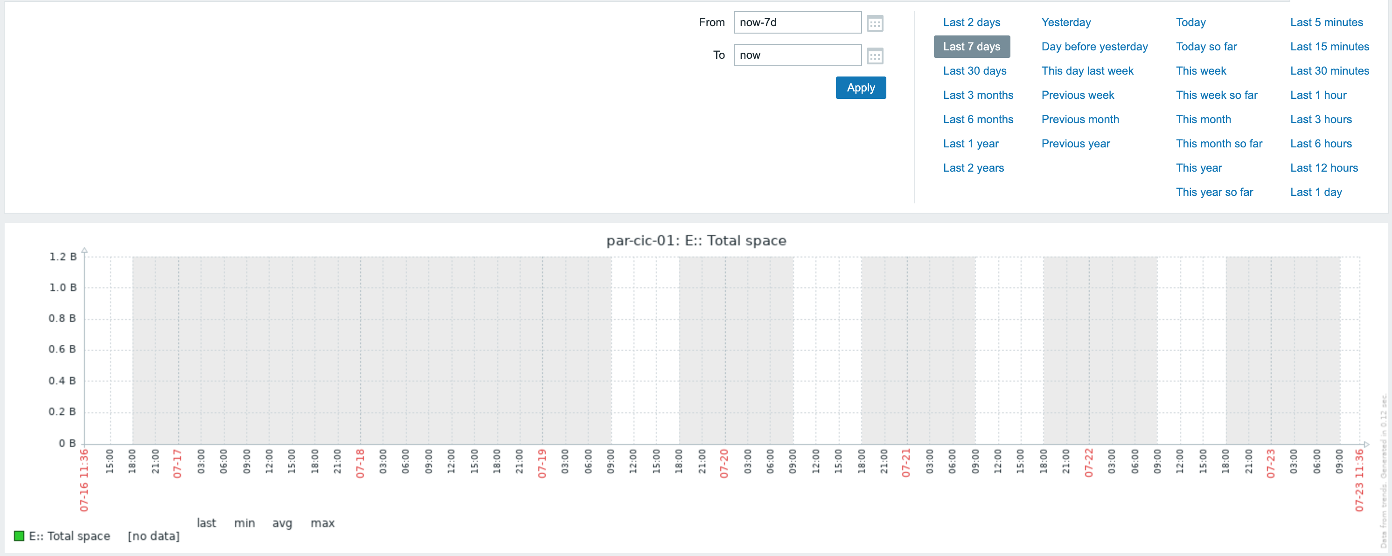Select Last 2 days range
This screenshot has width=1392, height=556.
point(972,22)
